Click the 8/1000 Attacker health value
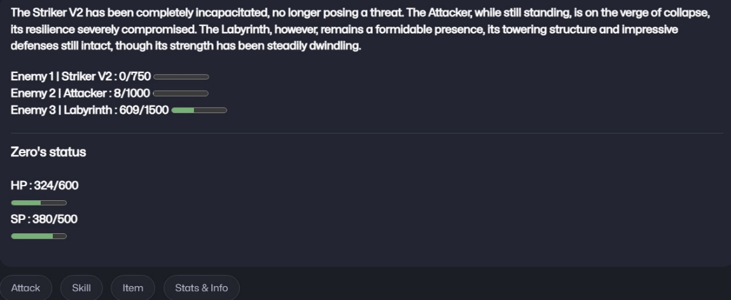731x300 pixels. point(132,93)
